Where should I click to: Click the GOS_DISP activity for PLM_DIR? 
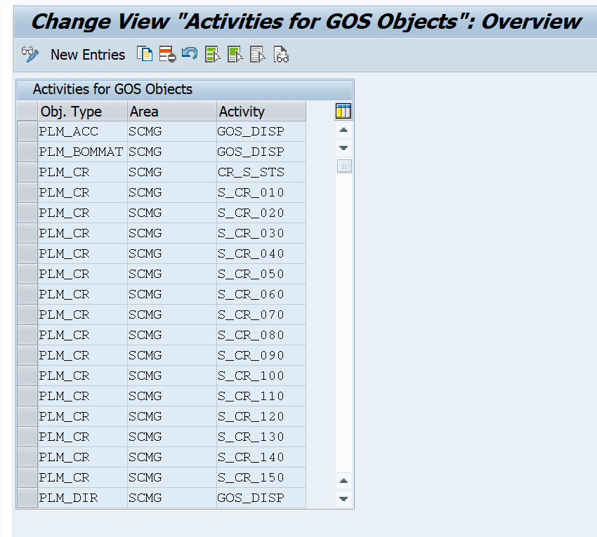click(261, 498)
